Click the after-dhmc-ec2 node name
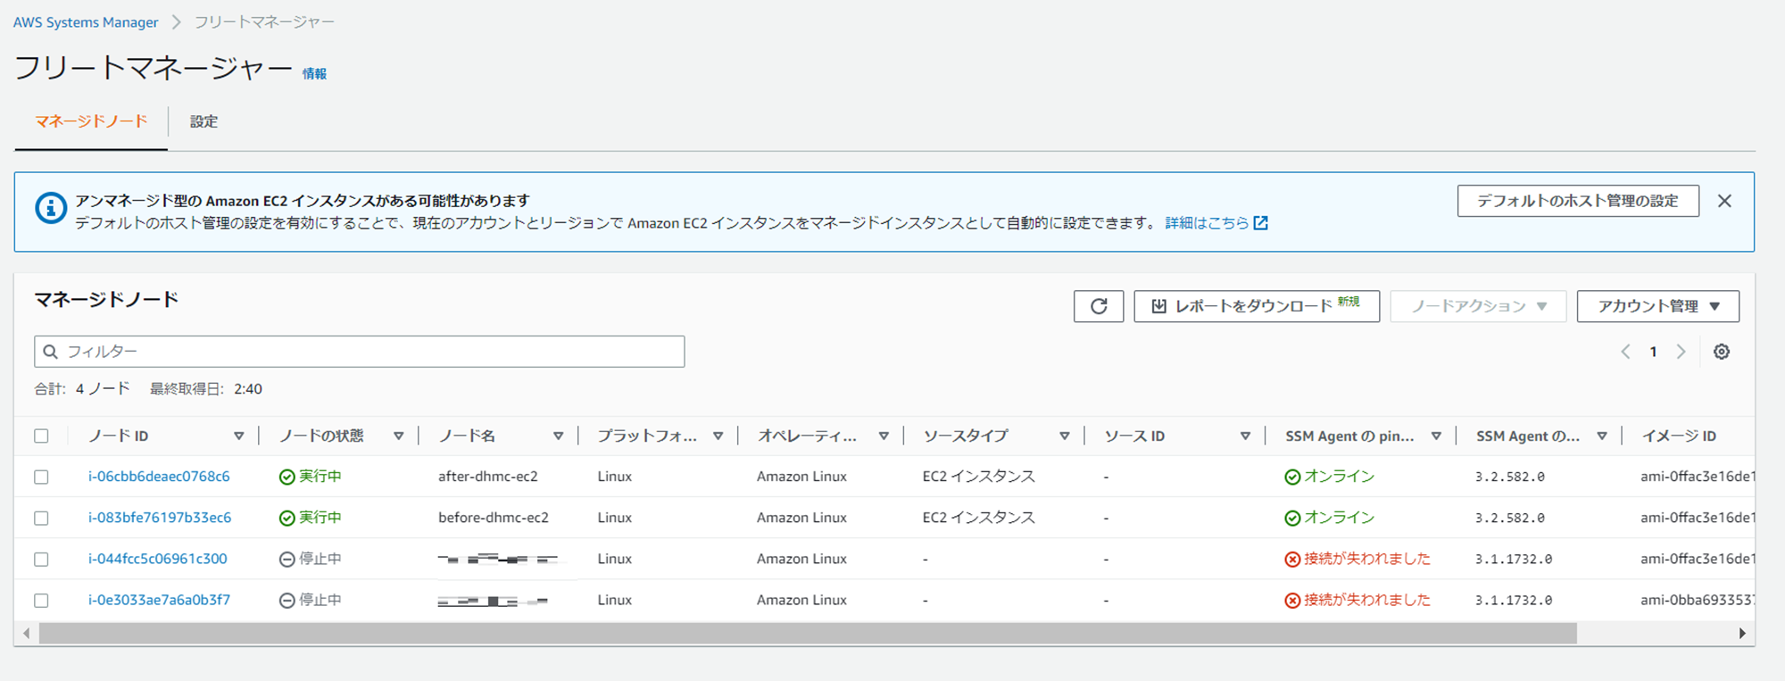1785x681 pixels. [x=488, y=477]
